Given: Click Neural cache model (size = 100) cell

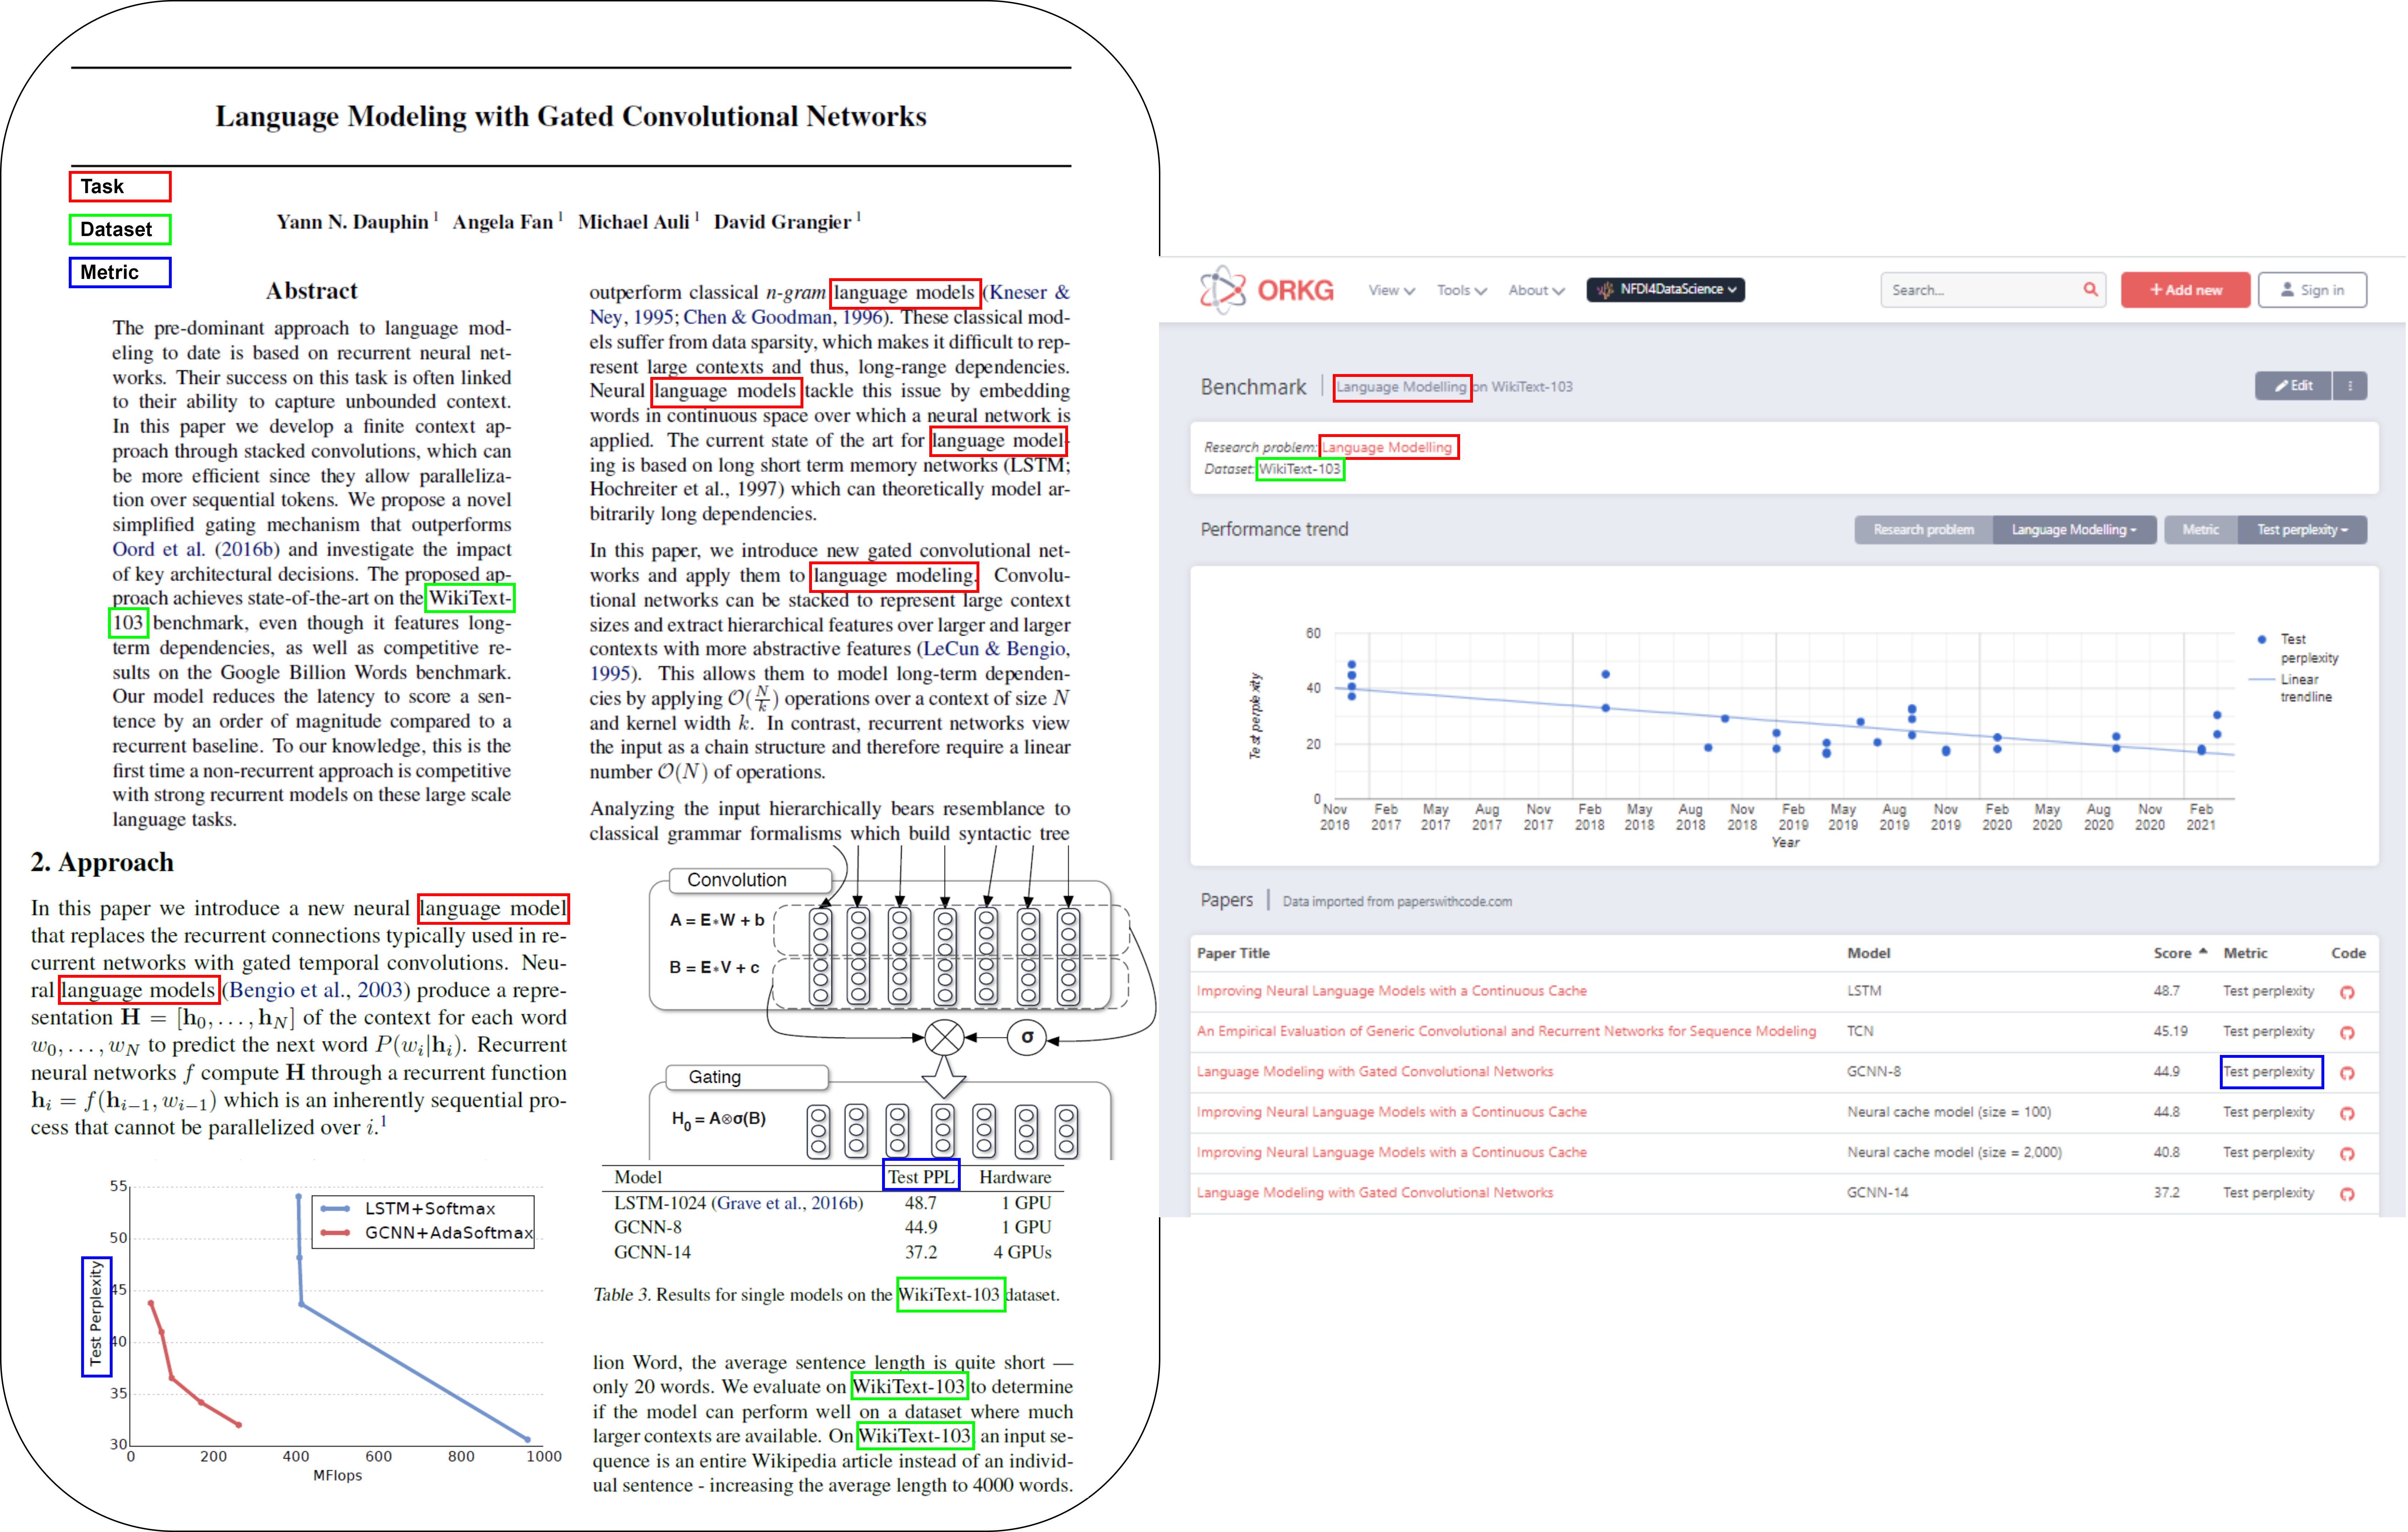Looking at the screenshot, I should click(1949, 1112).
